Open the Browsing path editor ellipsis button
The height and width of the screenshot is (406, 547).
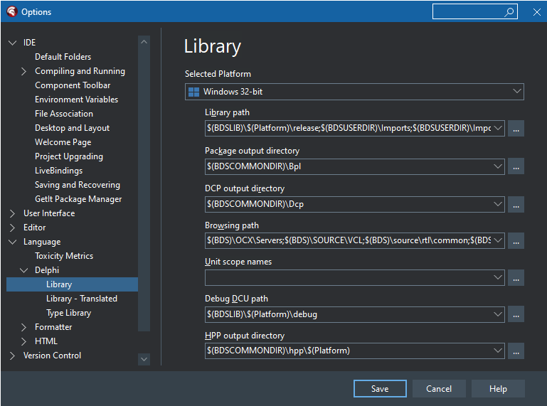(x=516, y=240)
